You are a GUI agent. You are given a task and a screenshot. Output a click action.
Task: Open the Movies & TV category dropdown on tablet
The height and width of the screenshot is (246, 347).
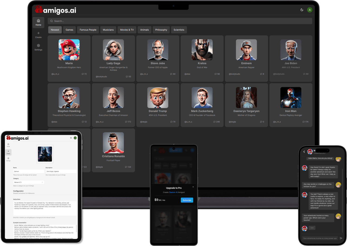click(29, 182)
